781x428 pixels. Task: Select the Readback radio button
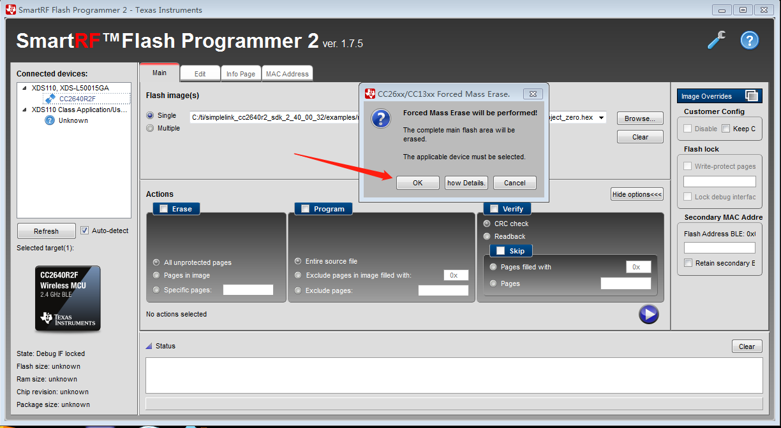pyautogui.click(x=487, y=236)
